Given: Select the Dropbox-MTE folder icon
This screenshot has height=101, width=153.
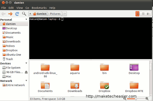Looking at the screenshot, I should [x=134, y=85].
